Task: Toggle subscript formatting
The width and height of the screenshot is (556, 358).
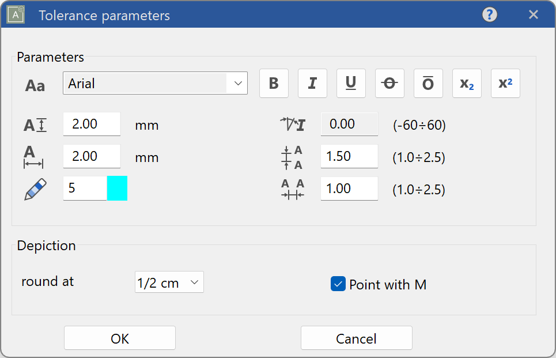Action: 467,83
